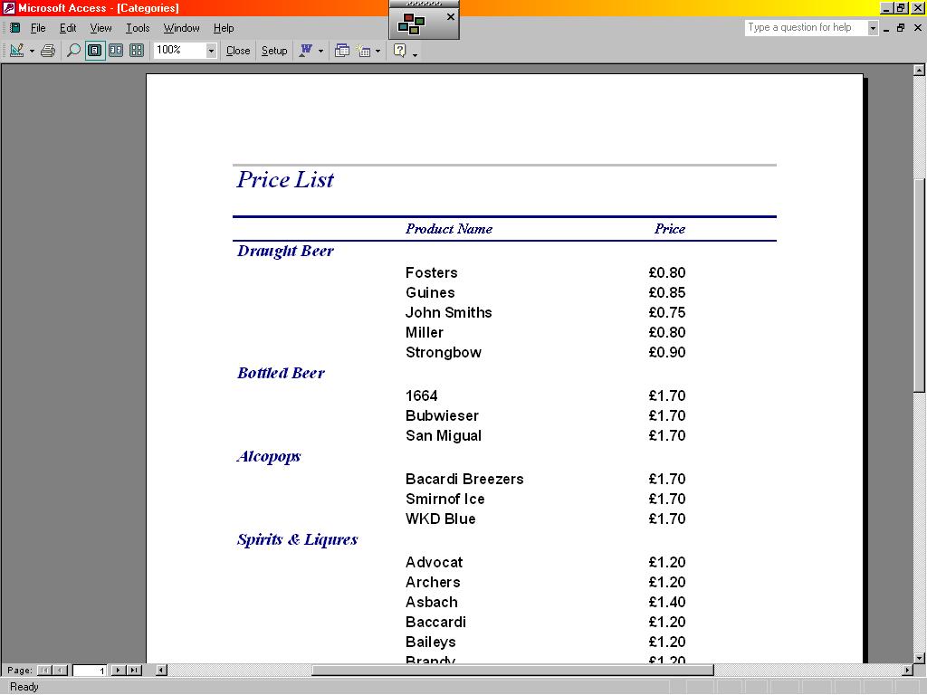Open the 100% zoom dropdown
The image size is (927, 695).
tap(211, 51)
